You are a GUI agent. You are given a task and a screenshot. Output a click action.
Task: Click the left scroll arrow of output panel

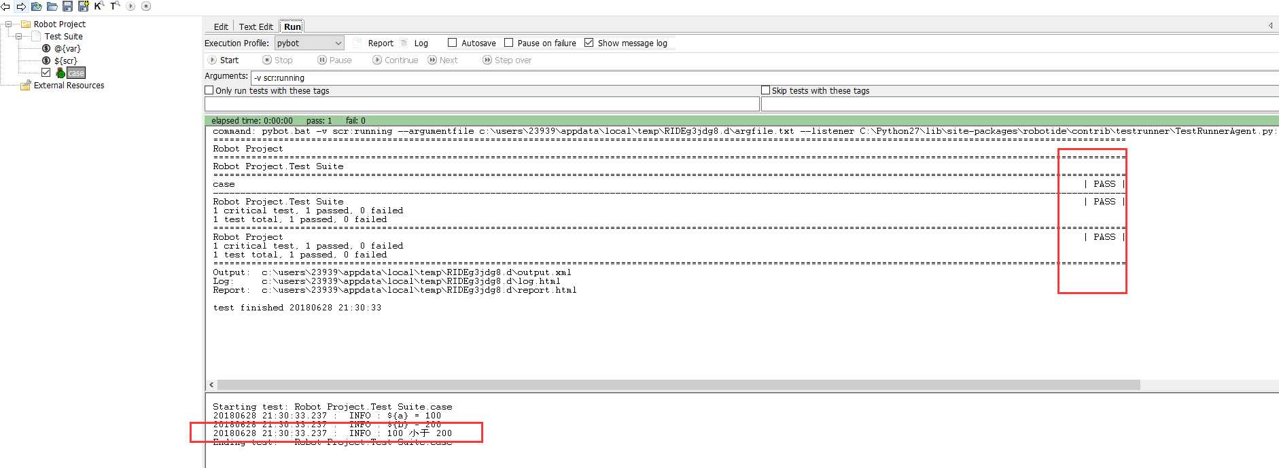211,384
